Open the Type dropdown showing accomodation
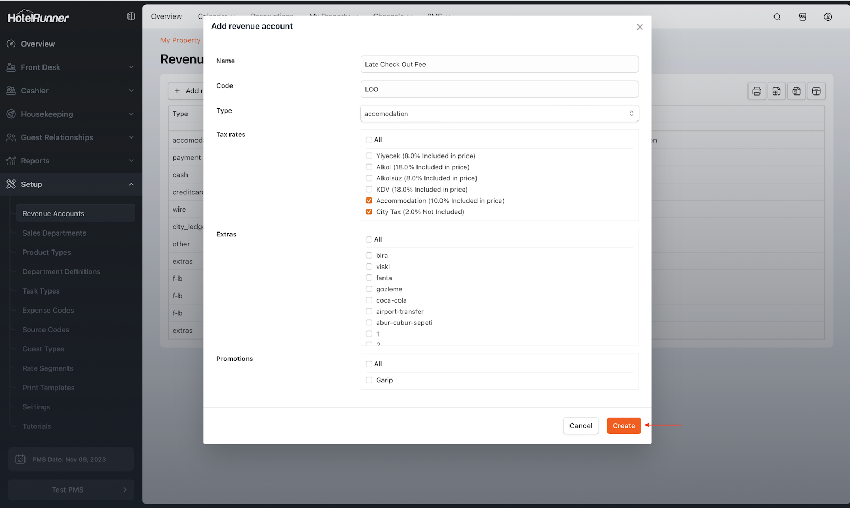This screenshot has width=850, height=508. point(499,114)
